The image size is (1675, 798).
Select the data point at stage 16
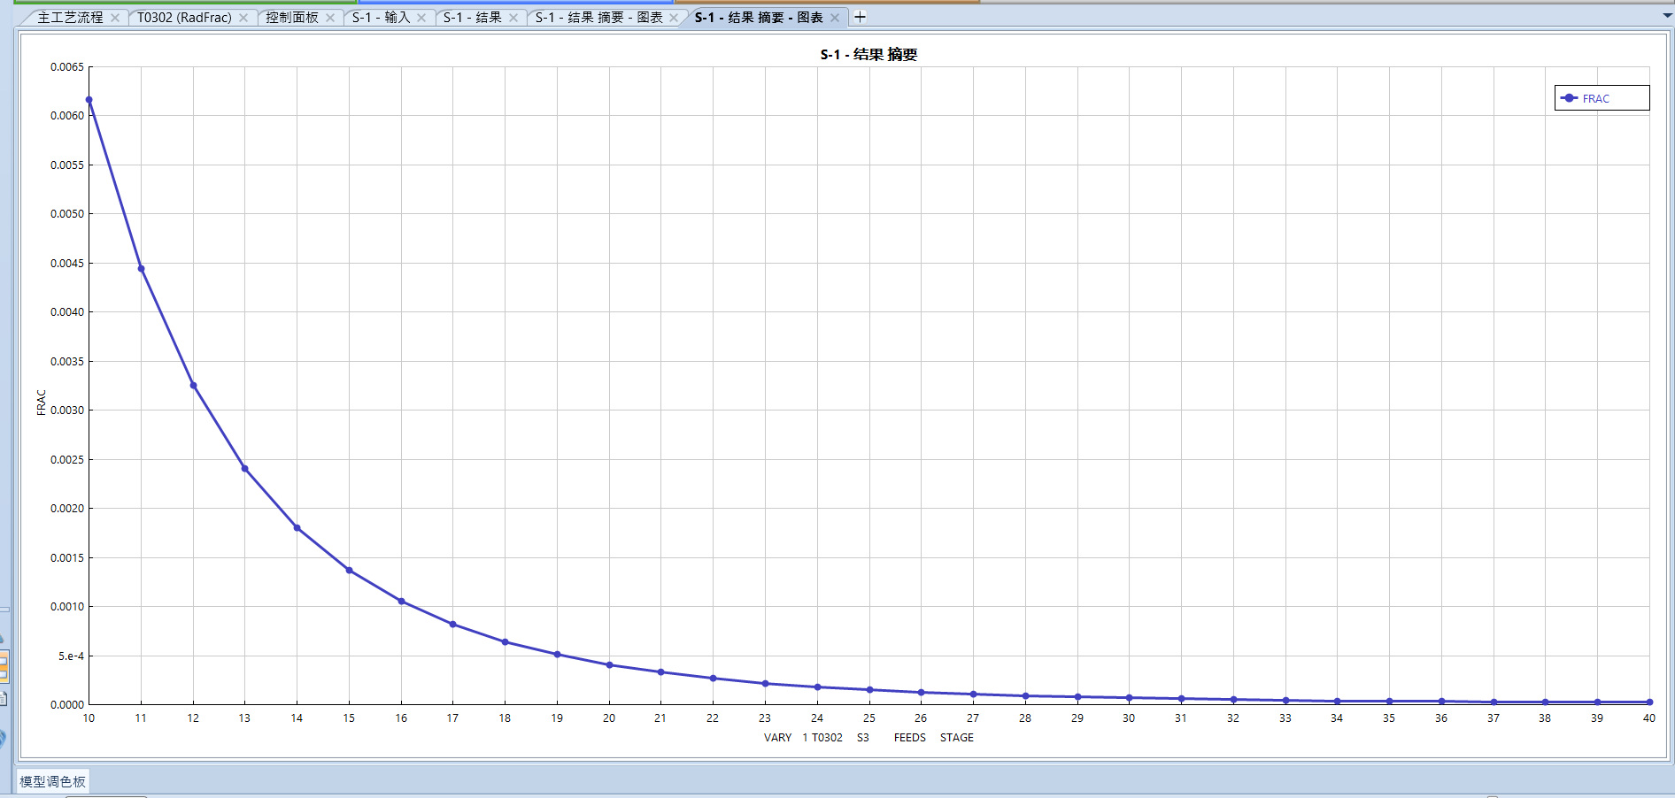(x=401, y=602)
